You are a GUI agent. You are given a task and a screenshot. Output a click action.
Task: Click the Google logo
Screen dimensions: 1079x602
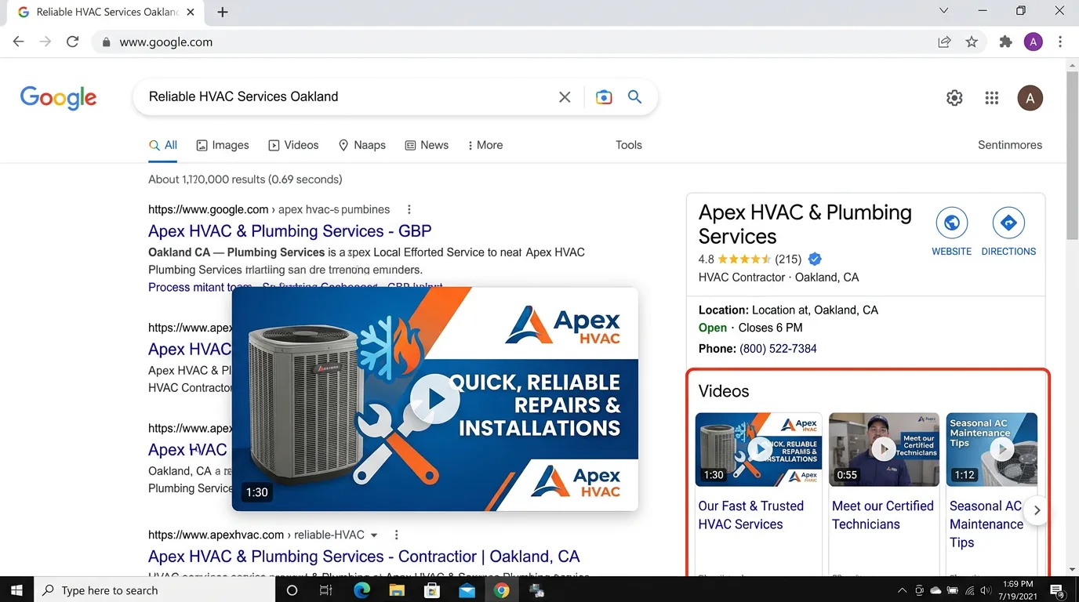point(59,97)
